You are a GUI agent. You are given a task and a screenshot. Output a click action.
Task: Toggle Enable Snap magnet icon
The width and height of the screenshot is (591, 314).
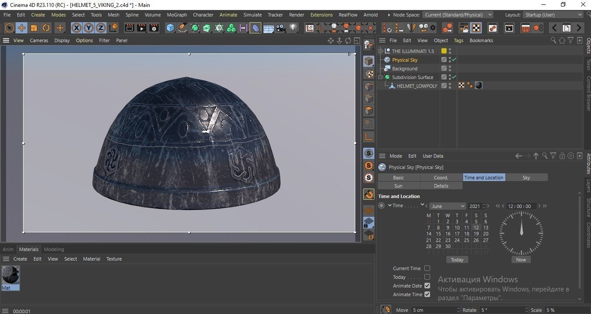(x=369, y=194)
